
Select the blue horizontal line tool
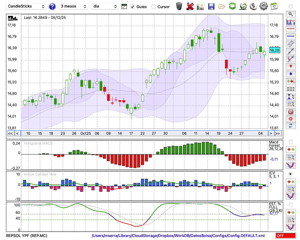click(291, 36)
